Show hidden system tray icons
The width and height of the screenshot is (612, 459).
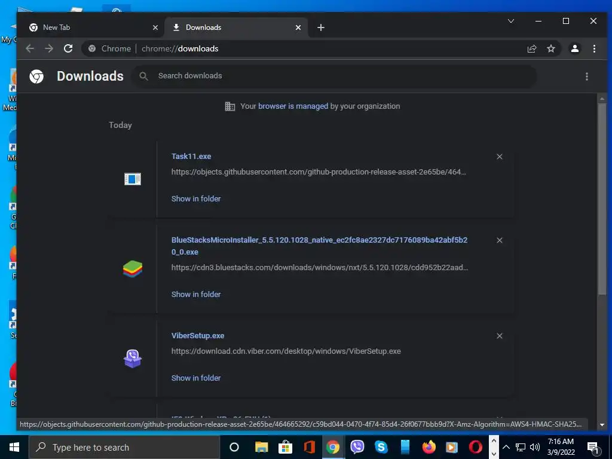(x=506, y=447)
